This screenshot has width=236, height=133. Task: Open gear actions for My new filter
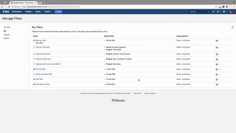tap(217, 69)
